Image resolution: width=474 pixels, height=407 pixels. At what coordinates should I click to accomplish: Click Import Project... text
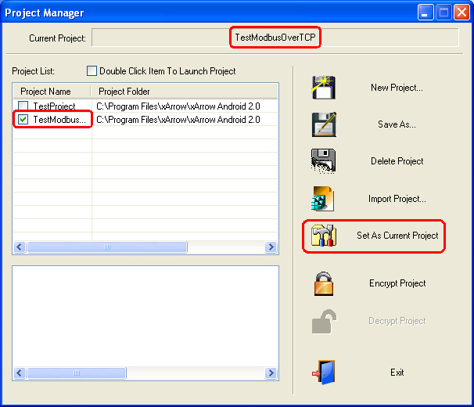click(397, 199)
